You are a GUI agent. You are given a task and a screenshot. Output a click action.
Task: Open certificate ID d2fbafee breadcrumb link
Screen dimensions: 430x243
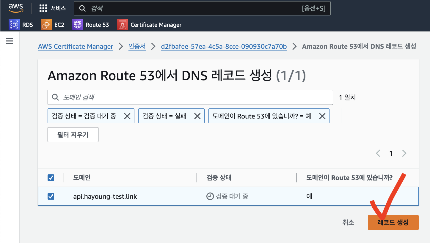coord(224,47)
